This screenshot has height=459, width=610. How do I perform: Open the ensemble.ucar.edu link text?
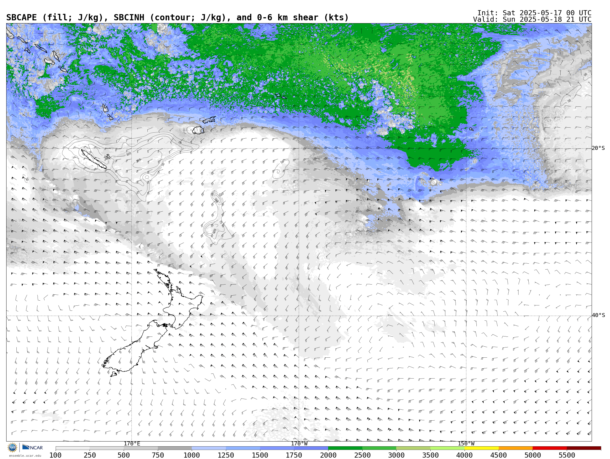25,456
